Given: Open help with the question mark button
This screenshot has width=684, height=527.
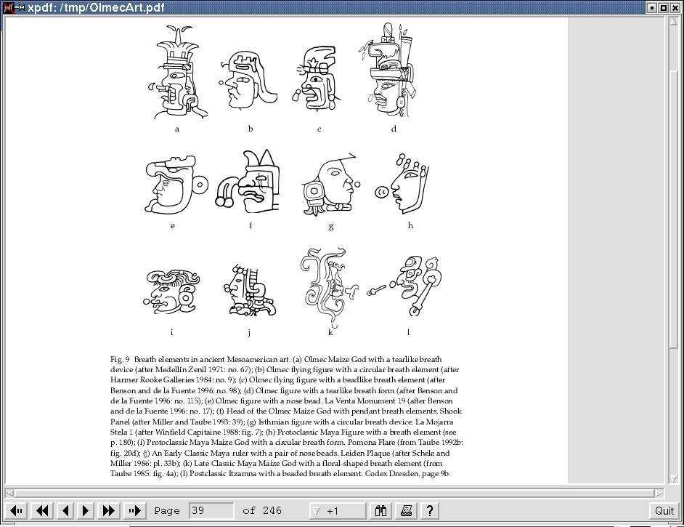Looking at the screenshot, I should click(x=430, y=510).
